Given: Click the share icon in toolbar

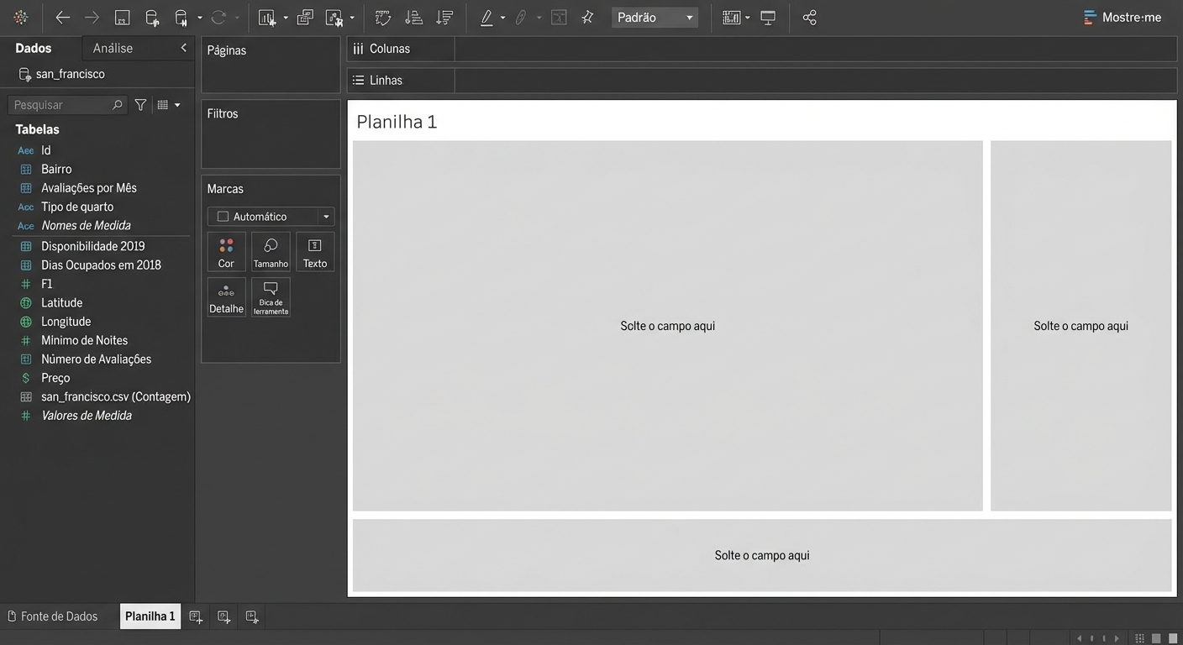Looking at the screenshot, I should (x=809, y=18).
